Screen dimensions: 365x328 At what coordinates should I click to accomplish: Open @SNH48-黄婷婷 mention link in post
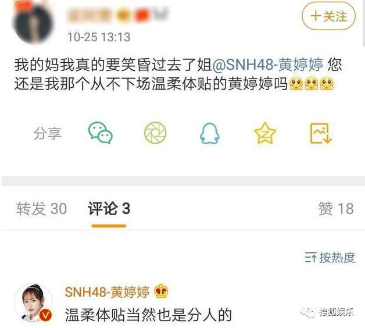click(268, 65)
